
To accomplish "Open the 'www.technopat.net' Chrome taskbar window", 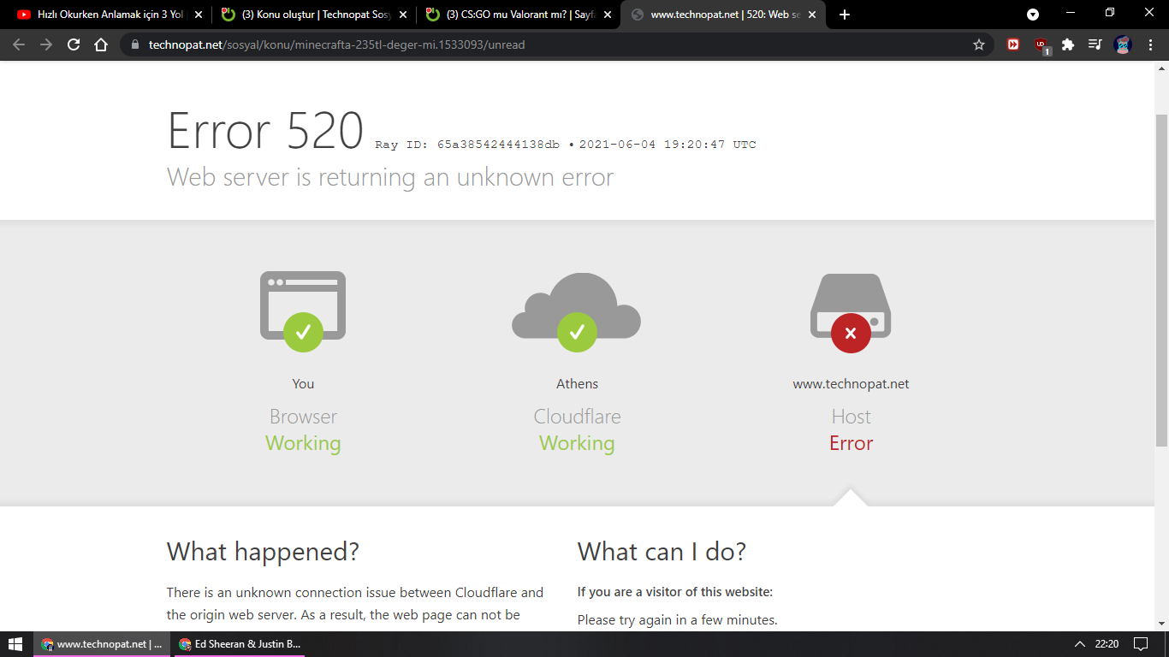I will tap(103, 644).
